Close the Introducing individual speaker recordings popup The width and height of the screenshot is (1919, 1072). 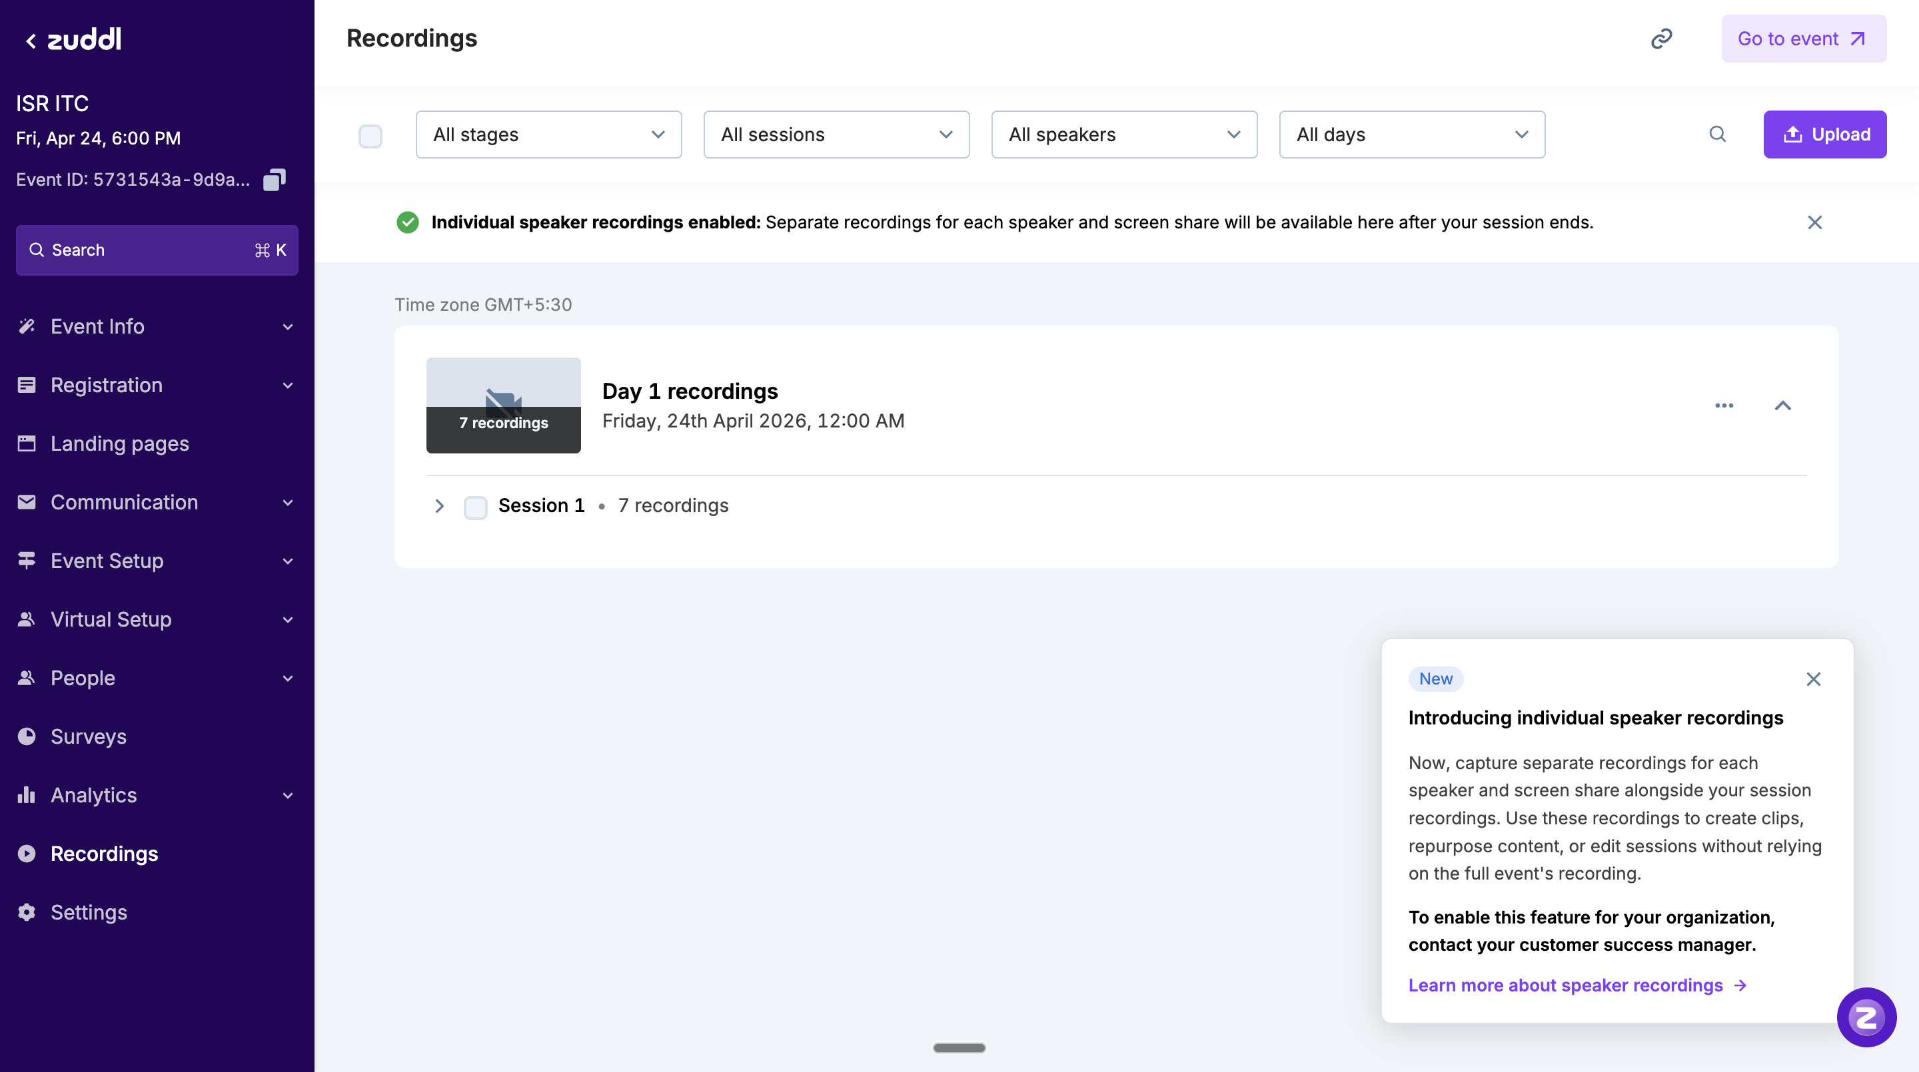click(x=1813, y=679)
